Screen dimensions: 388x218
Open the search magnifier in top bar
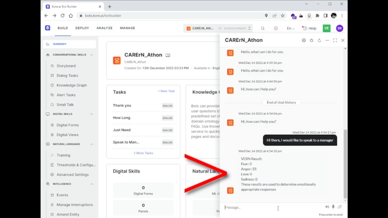point(262,28)
